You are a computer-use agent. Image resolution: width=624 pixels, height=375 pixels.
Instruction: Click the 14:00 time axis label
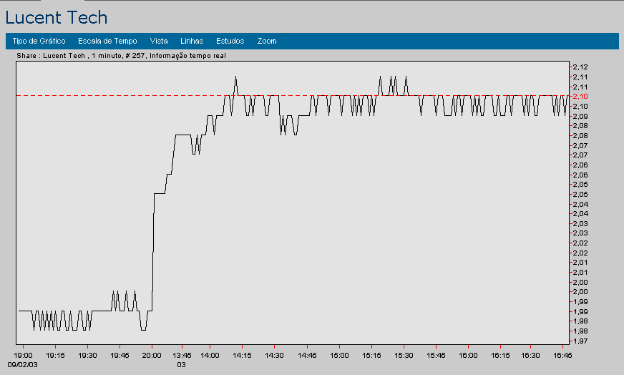[210, 355]
